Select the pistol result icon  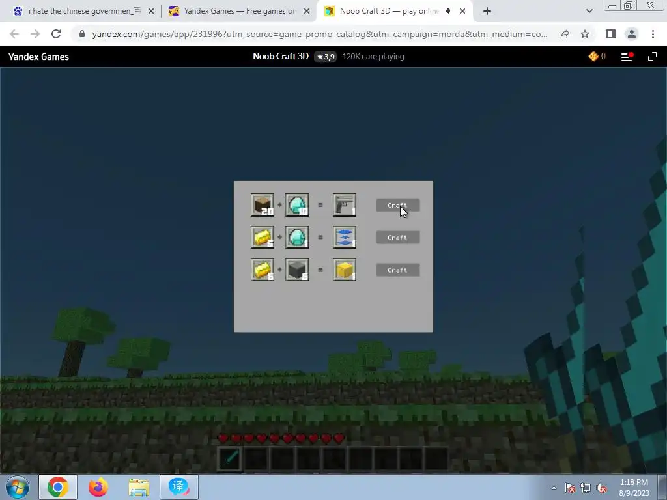pyautogui.click(x=345, y=205)
